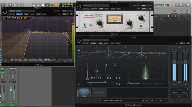Viewport: 192px width, 107px height.
Task: Open Side Chain dropdown in Pro-Q 2 window
Action: click(67, 11)
